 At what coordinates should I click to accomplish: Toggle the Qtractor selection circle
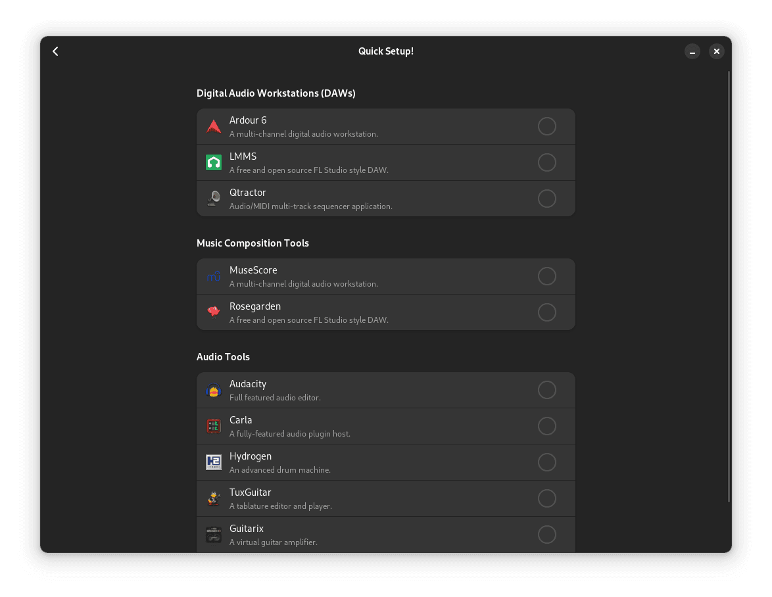click(547, 199)
